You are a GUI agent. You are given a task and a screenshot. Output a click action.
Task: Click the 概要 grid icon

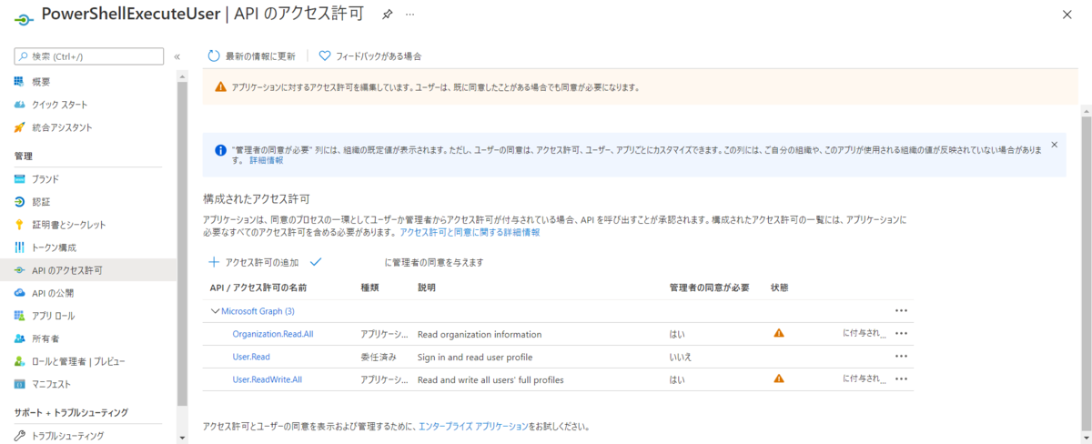20,81
